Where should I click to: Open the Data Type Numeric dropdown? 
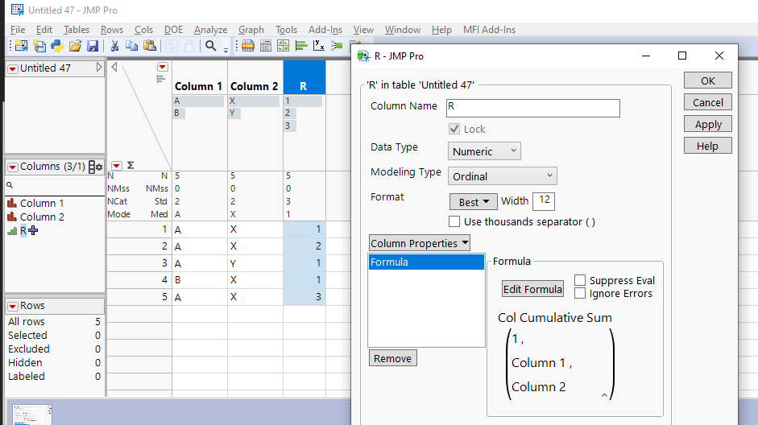[484, 151]
